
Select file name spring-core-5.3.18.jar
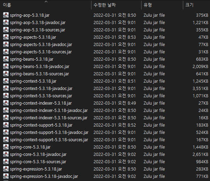30,147
